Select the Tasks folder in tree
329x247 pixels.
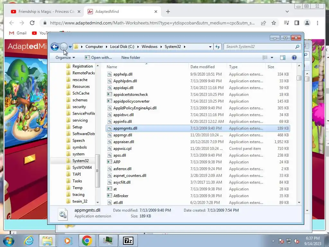click(x=77, y=181)
